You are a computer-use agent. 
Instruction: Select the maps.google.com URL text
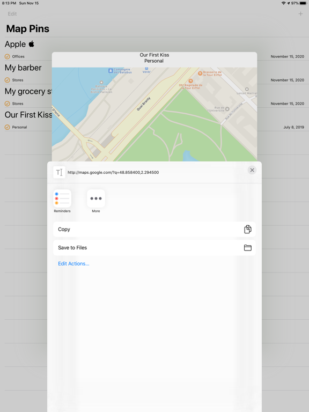click(113, 172)
